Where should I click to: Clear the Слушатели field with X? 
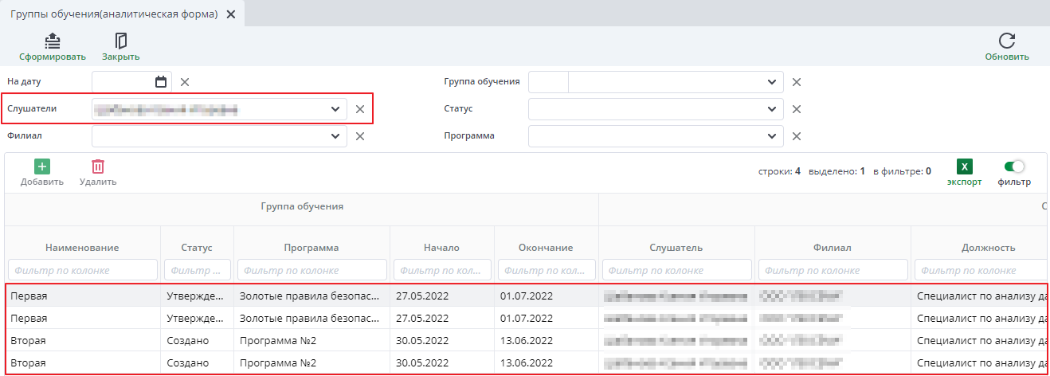(x=360, y=109)
